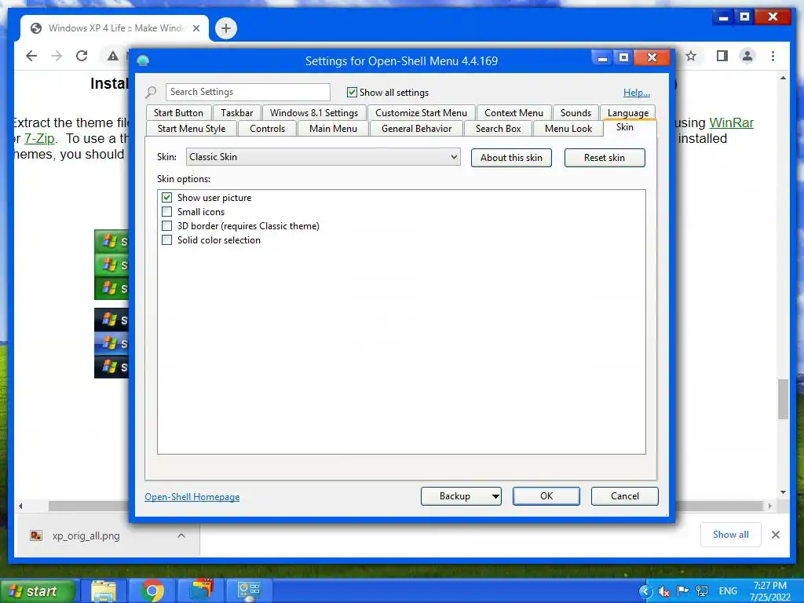Expand the xp_orig_all.png download chevron
The width and height of the screenshot is (804, 603).
181,535
